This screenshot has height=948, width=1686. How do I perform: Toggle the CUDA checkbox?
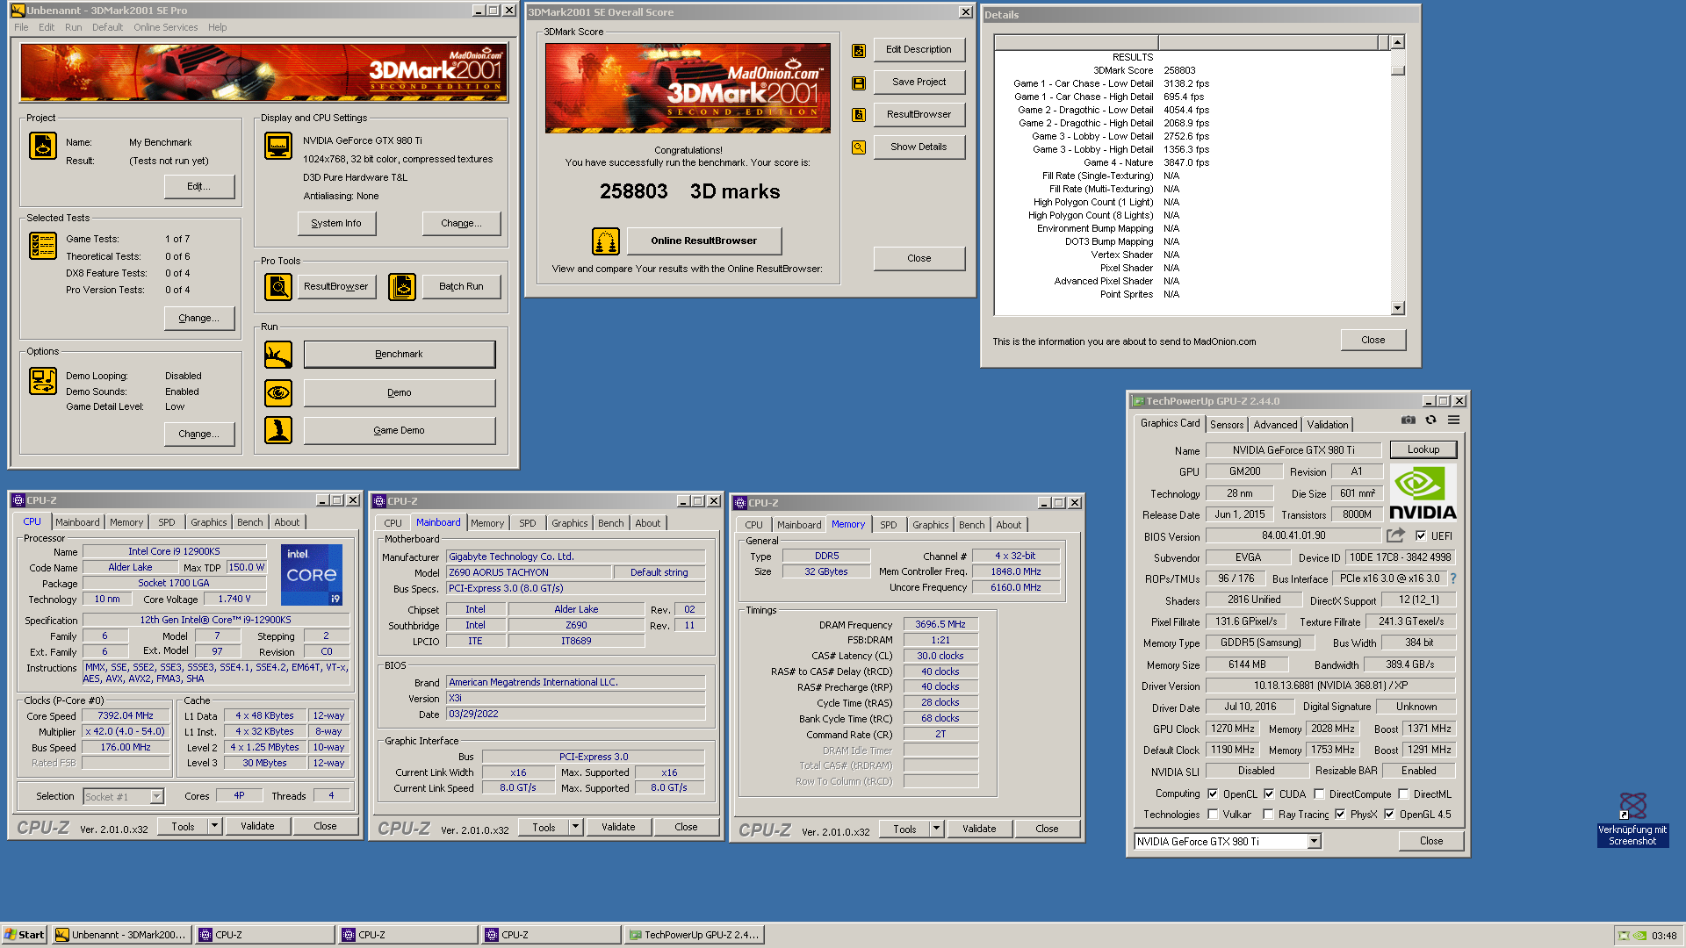point(1269,794)
